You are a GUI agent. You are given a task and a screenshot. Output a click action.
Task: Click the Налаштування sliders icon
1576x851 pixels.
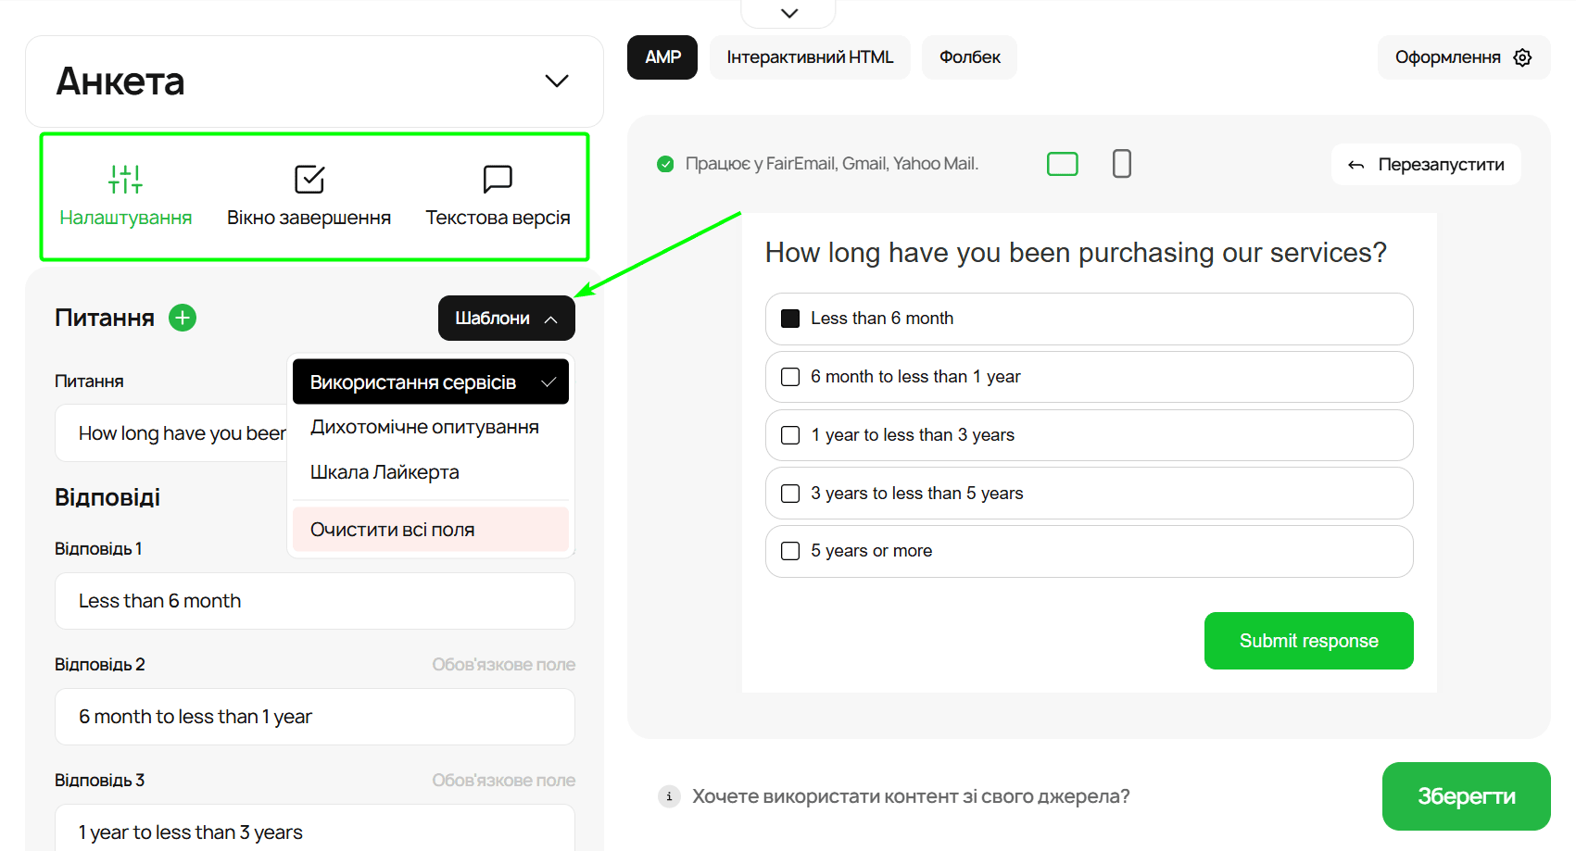125,179
